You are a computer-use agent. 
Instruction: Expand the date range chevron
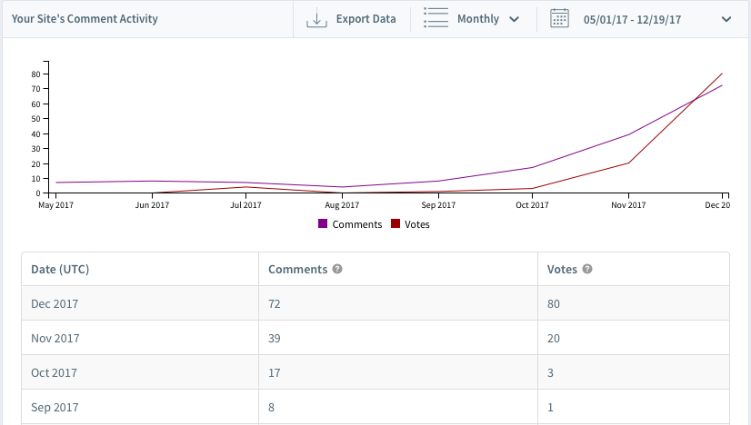click(726, 19)
